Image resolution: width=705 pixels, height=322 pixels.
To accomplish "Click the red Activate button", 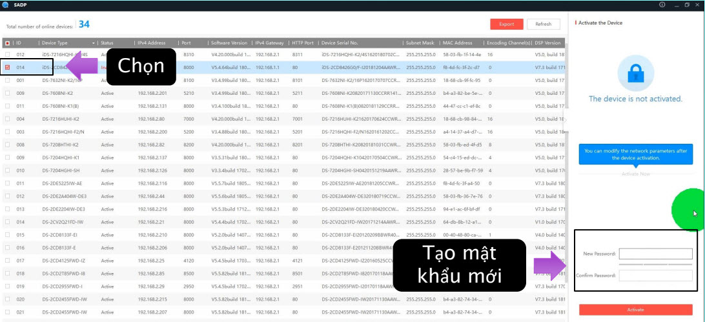I will (x=635, y=310).
